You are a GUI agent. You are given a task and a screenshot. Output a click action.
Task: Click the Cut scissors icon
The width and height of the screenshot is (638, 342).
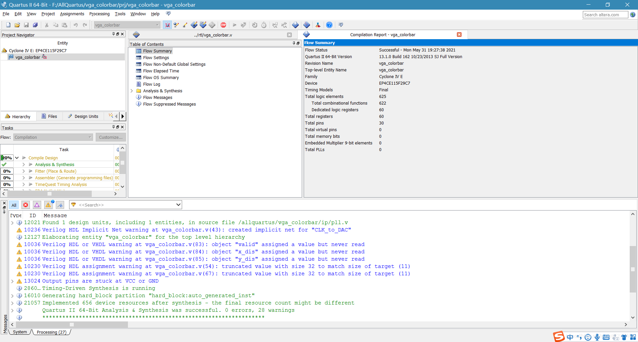pos(47,25)
